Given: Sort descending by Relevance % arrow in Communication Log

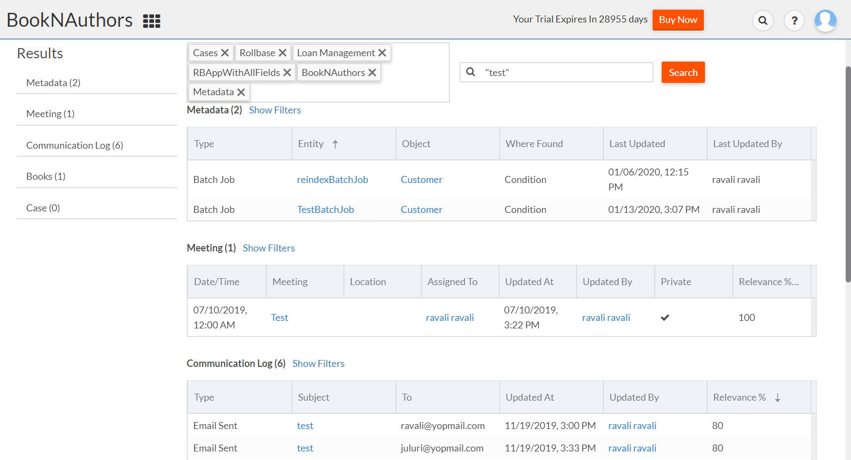Looking at the screenshot, I should coord(778,397).
